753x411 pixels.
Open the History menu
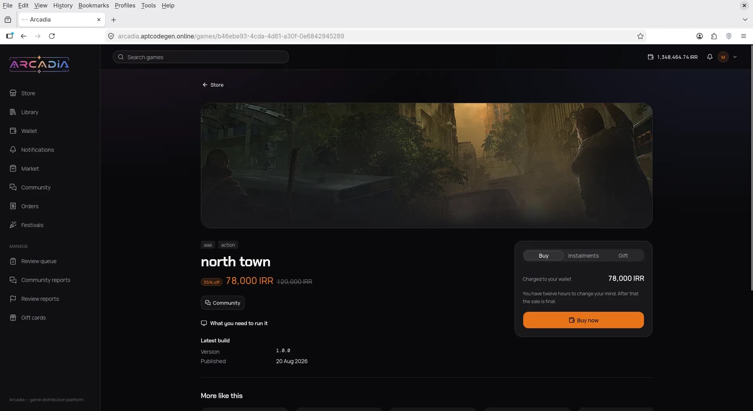tap(63, 5)
